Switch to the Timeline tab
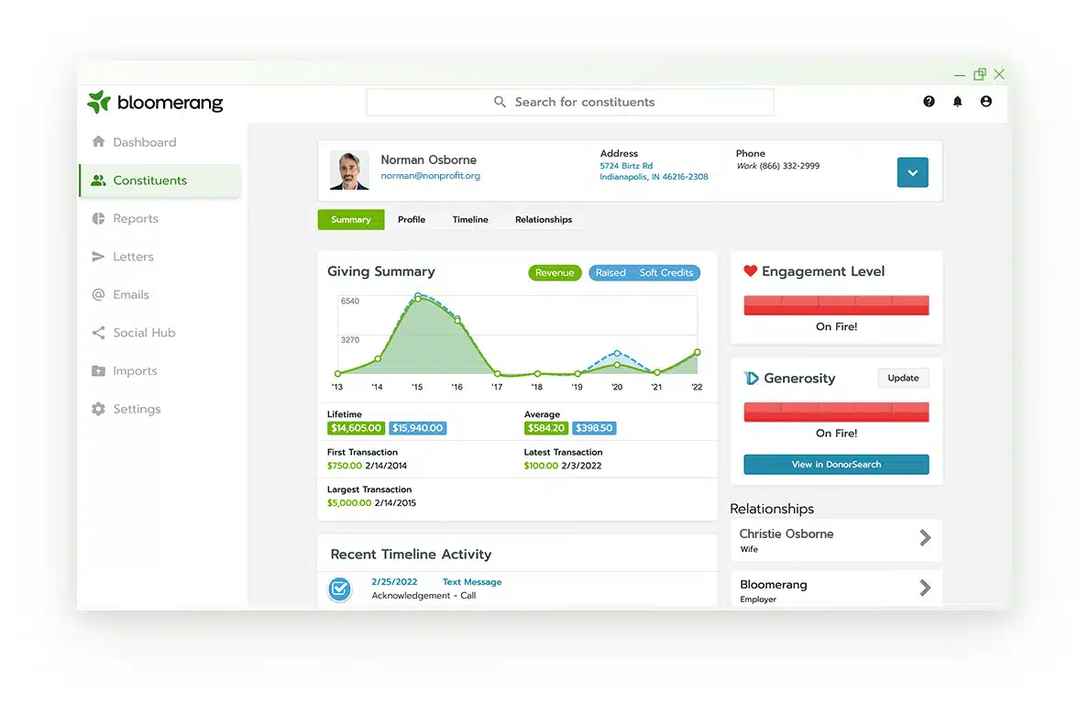The image size is (1089, 704). click(470, 219)
